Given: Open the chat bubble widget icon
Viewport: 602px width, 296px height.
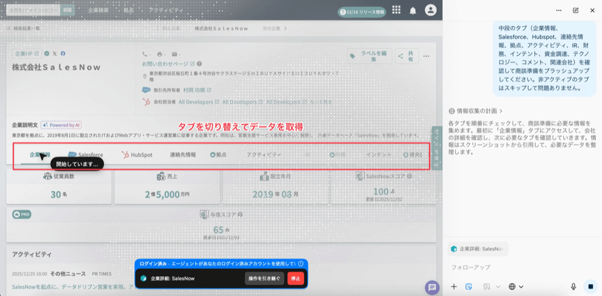Looking at the screenshot, I should pyautogui.click(x=432, y=288).
